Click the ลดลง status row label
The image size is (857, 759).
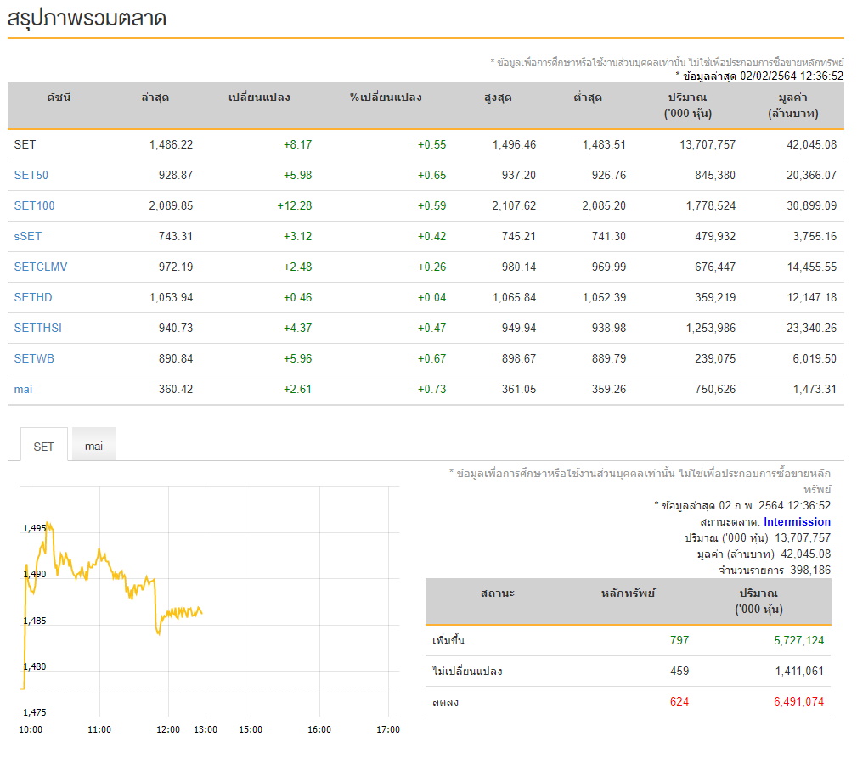(445, 701)
